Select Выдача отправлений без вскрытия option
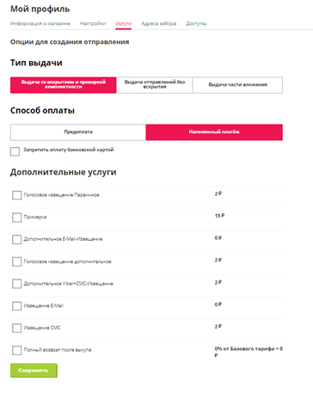The height and width of the screenshot is (393, 313). pyautogui.click(x=155, y=85)
